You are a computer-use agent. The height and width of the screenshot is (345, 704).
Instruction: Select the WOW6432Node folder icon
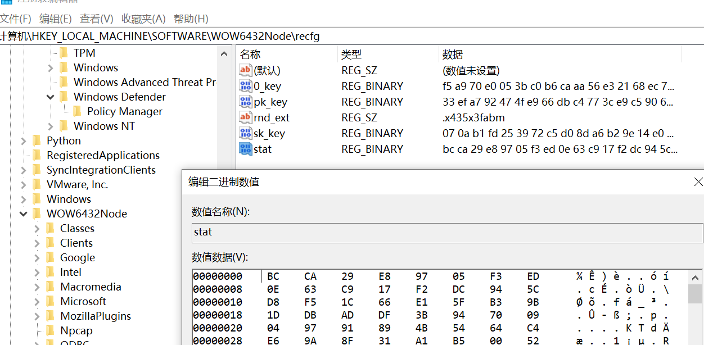pos(37,214)
